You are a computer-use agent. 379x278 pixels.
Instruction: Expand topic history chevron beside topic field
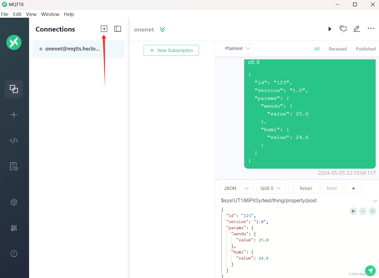point(375,201)
